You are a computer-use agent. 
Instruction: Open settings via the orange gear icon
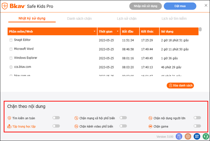coord(188,136)
